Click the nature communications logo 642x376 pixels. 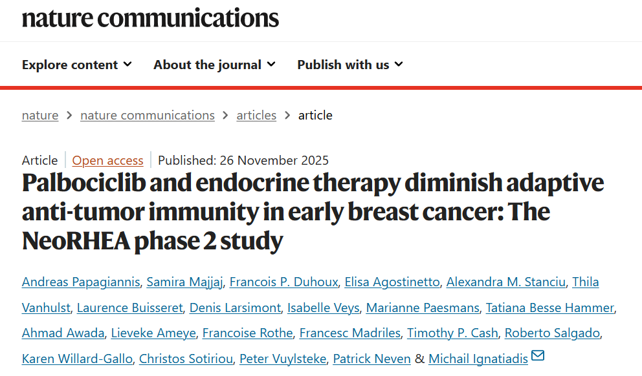150,18
